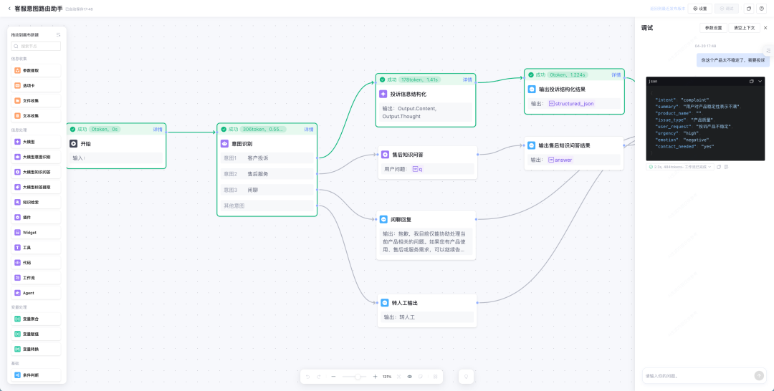Screen dimensions: 774x391
Task: Add a 变量赋值 node from the palette
Action: [36, 334]
